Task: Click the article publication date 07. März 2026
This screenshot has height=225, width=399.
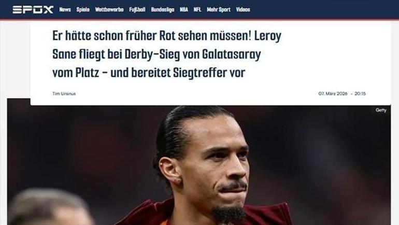Action: [333, 94]
